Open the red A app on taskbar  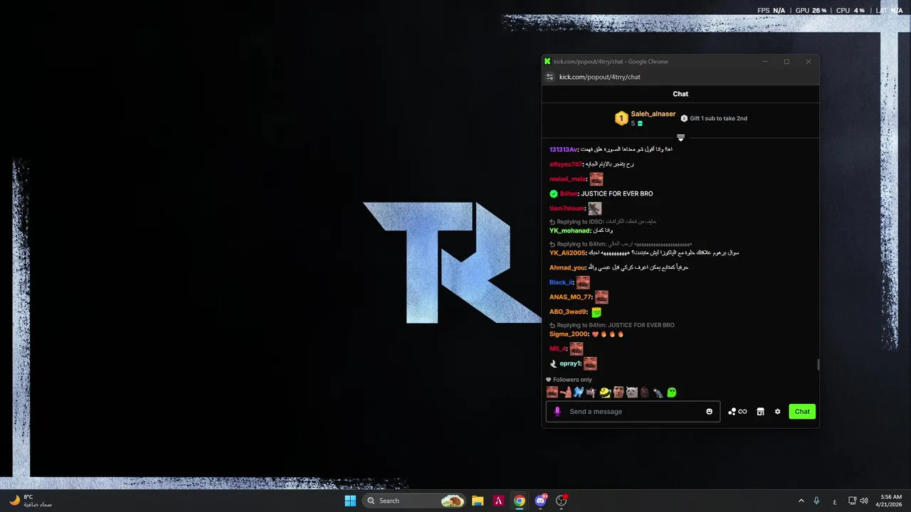pyautogui.click(x=499, y=501)
